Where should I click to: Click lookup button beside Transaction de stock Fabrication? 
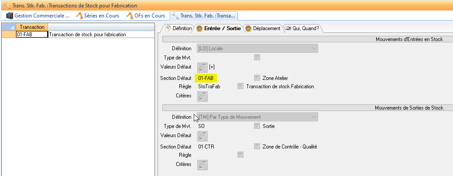pyautogui.click(x=240, y=86)
